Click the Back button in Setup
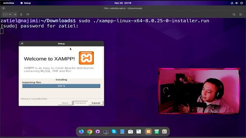Image resolution: width=246 pixels, height=138 pixels. (x=65, y=103)
